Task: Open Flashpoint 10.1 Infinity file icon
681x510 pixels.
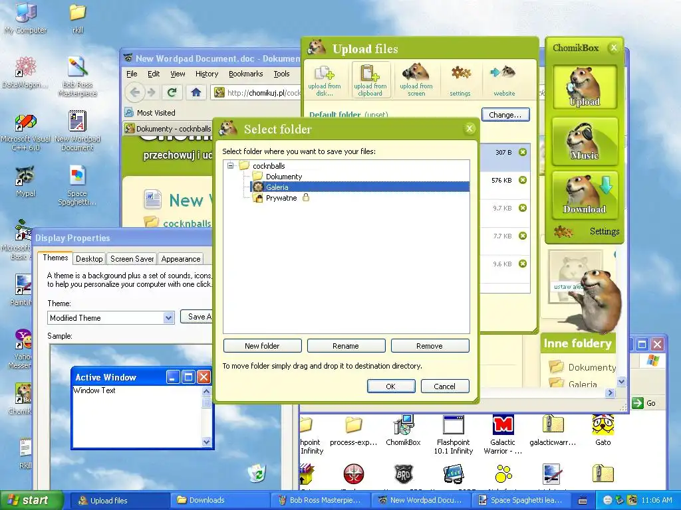Action: click(453, 434)
